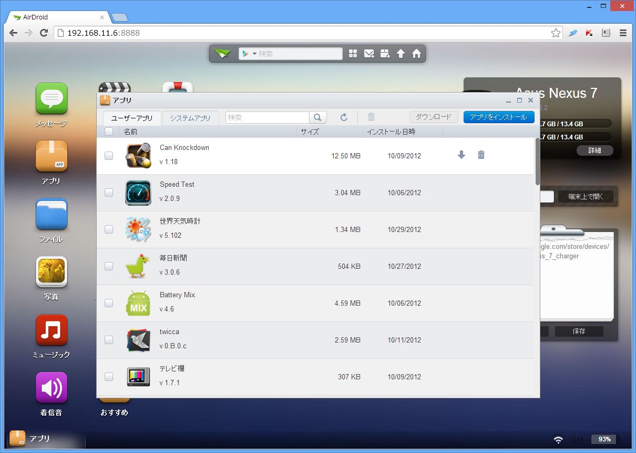
Task: Click the Speed Test app name
Action: [177, 185]
